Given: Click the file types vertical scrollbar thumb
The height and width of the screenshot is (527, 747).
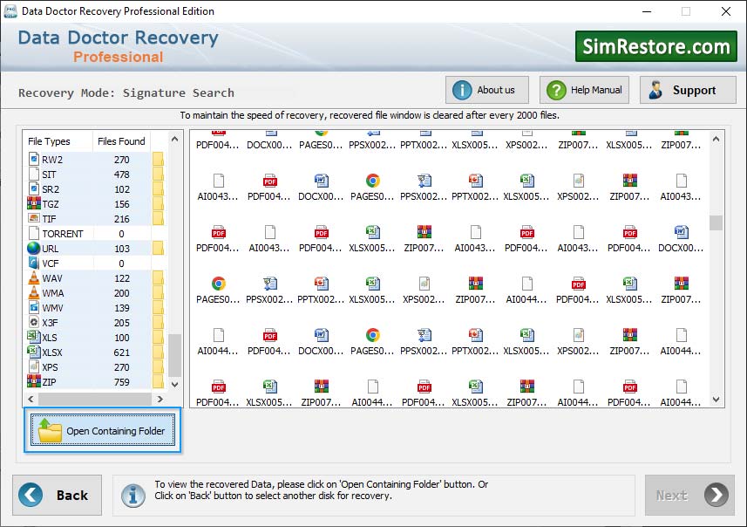Looking at the screenshot, I should (175, 355).
